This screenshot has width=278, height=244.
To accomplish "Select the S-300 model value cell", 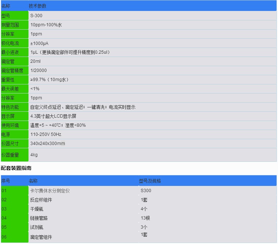I will coord(36,16).
